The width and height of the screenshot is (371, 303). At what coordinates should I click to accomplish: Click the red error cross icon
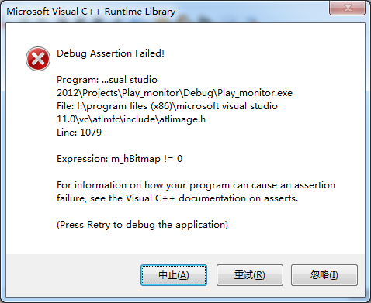(38, 59)
